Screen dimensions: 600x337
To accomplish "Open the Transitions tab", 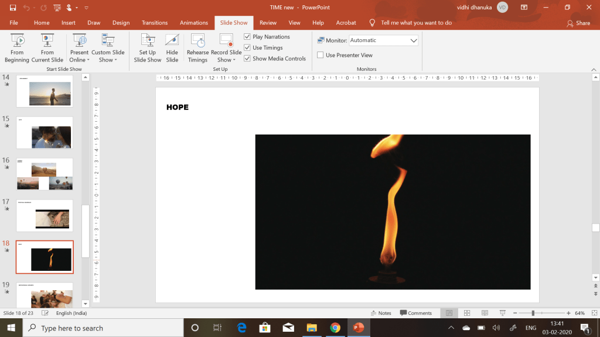I will click(155, 23).
